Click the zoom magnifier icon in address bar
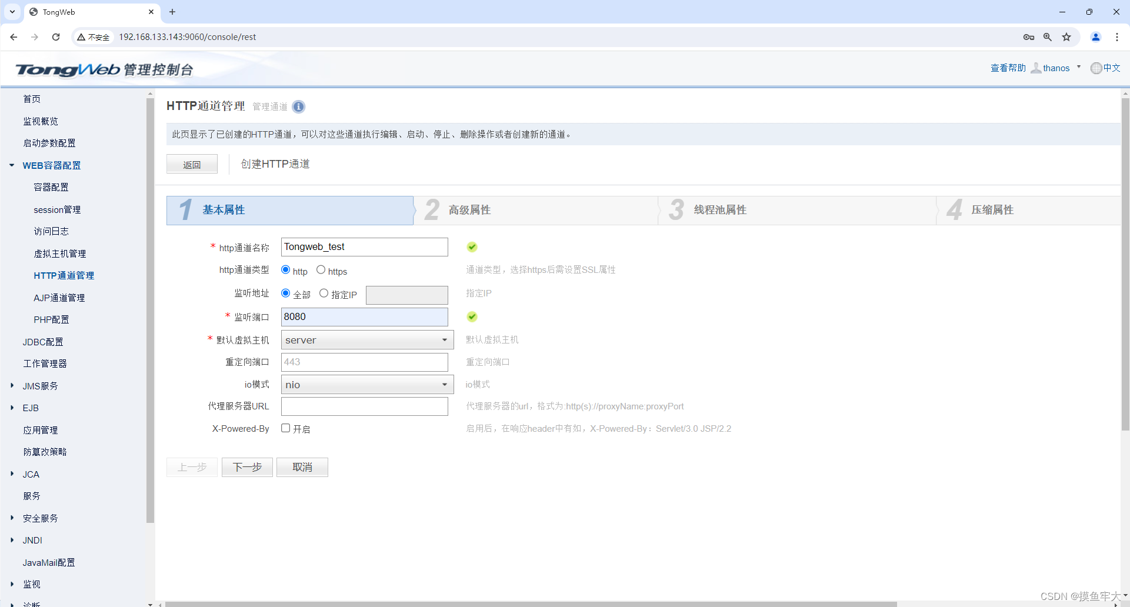 pyautogui.click(x=1048, y=37)
